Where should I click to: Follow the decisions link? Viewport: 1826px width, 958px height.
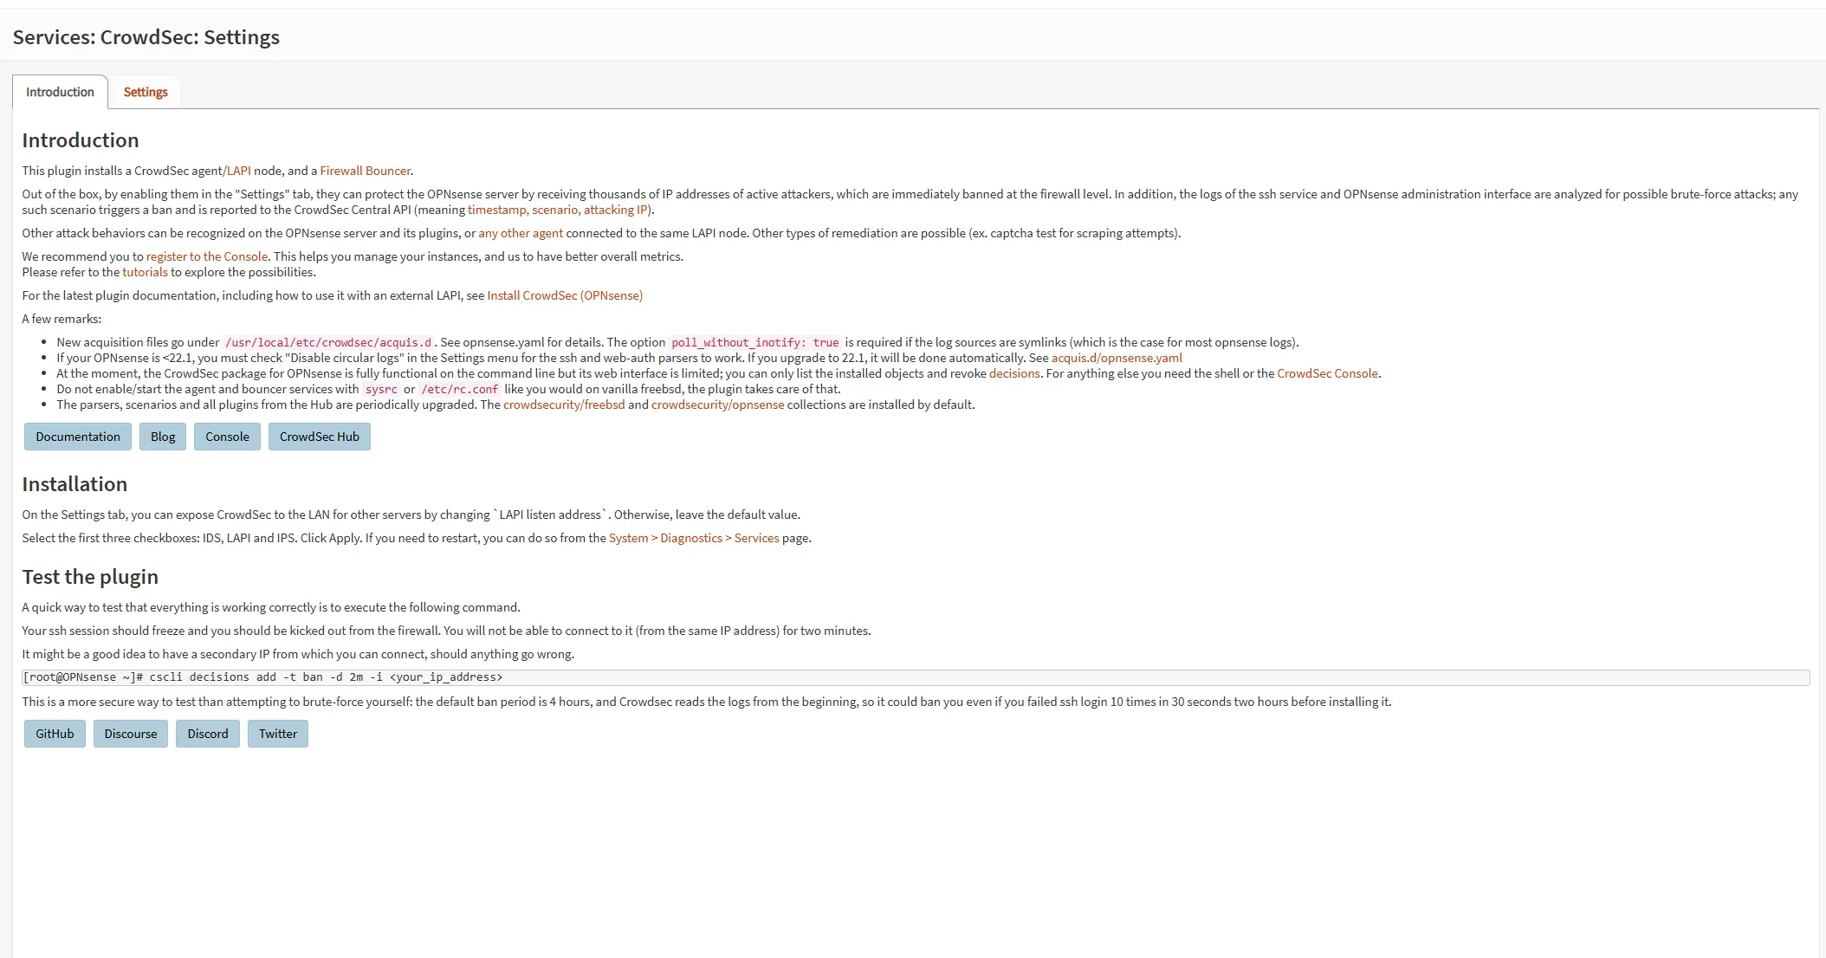1014,373
